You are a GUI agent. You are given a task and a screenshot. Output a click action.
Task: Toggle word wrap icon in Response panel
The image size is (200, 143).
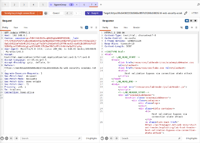186,27
